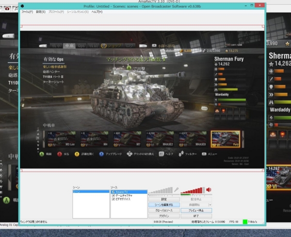
Task: Click the 配信停止 button
Action: 196,199
